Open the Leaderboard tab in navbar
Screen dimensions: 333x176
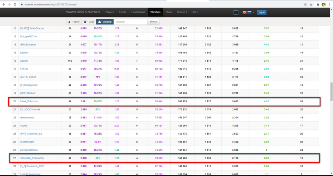click(x=138, y=12)
